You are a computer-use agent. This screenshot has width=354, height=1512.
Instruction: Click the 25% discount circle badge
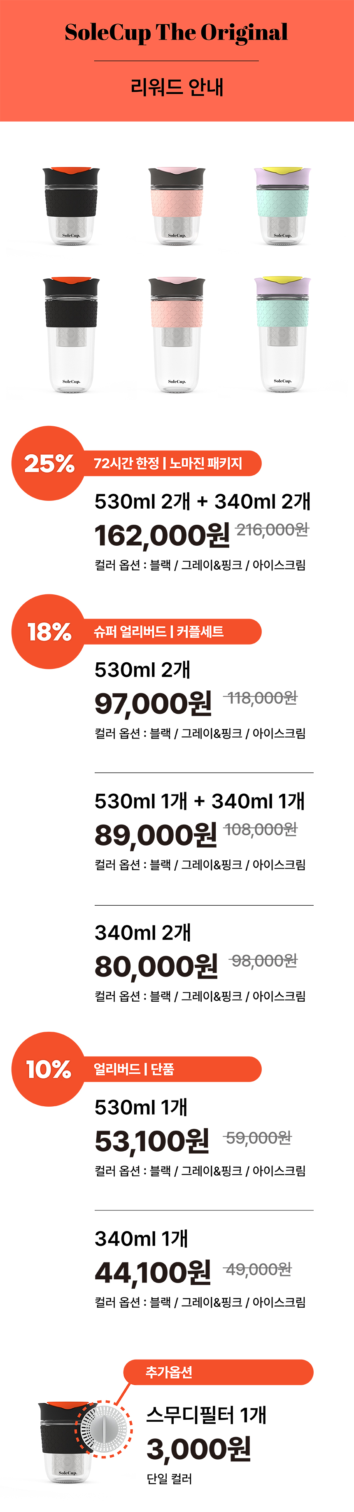point(49,463)
